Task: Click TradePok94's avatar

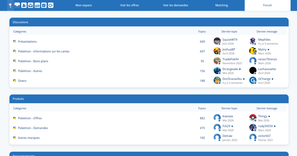Action: point(217,61)
